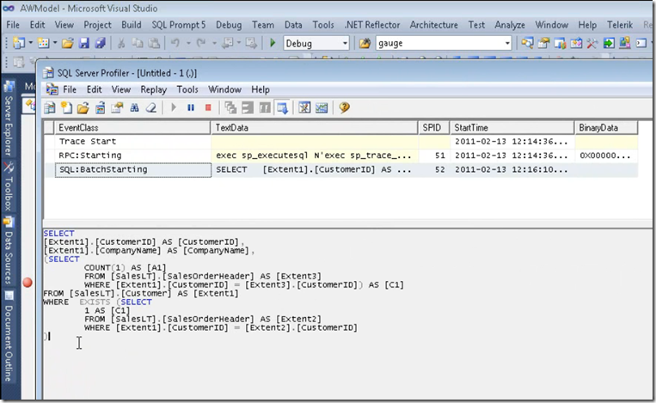Click the StartTime column header

(512, 128)
